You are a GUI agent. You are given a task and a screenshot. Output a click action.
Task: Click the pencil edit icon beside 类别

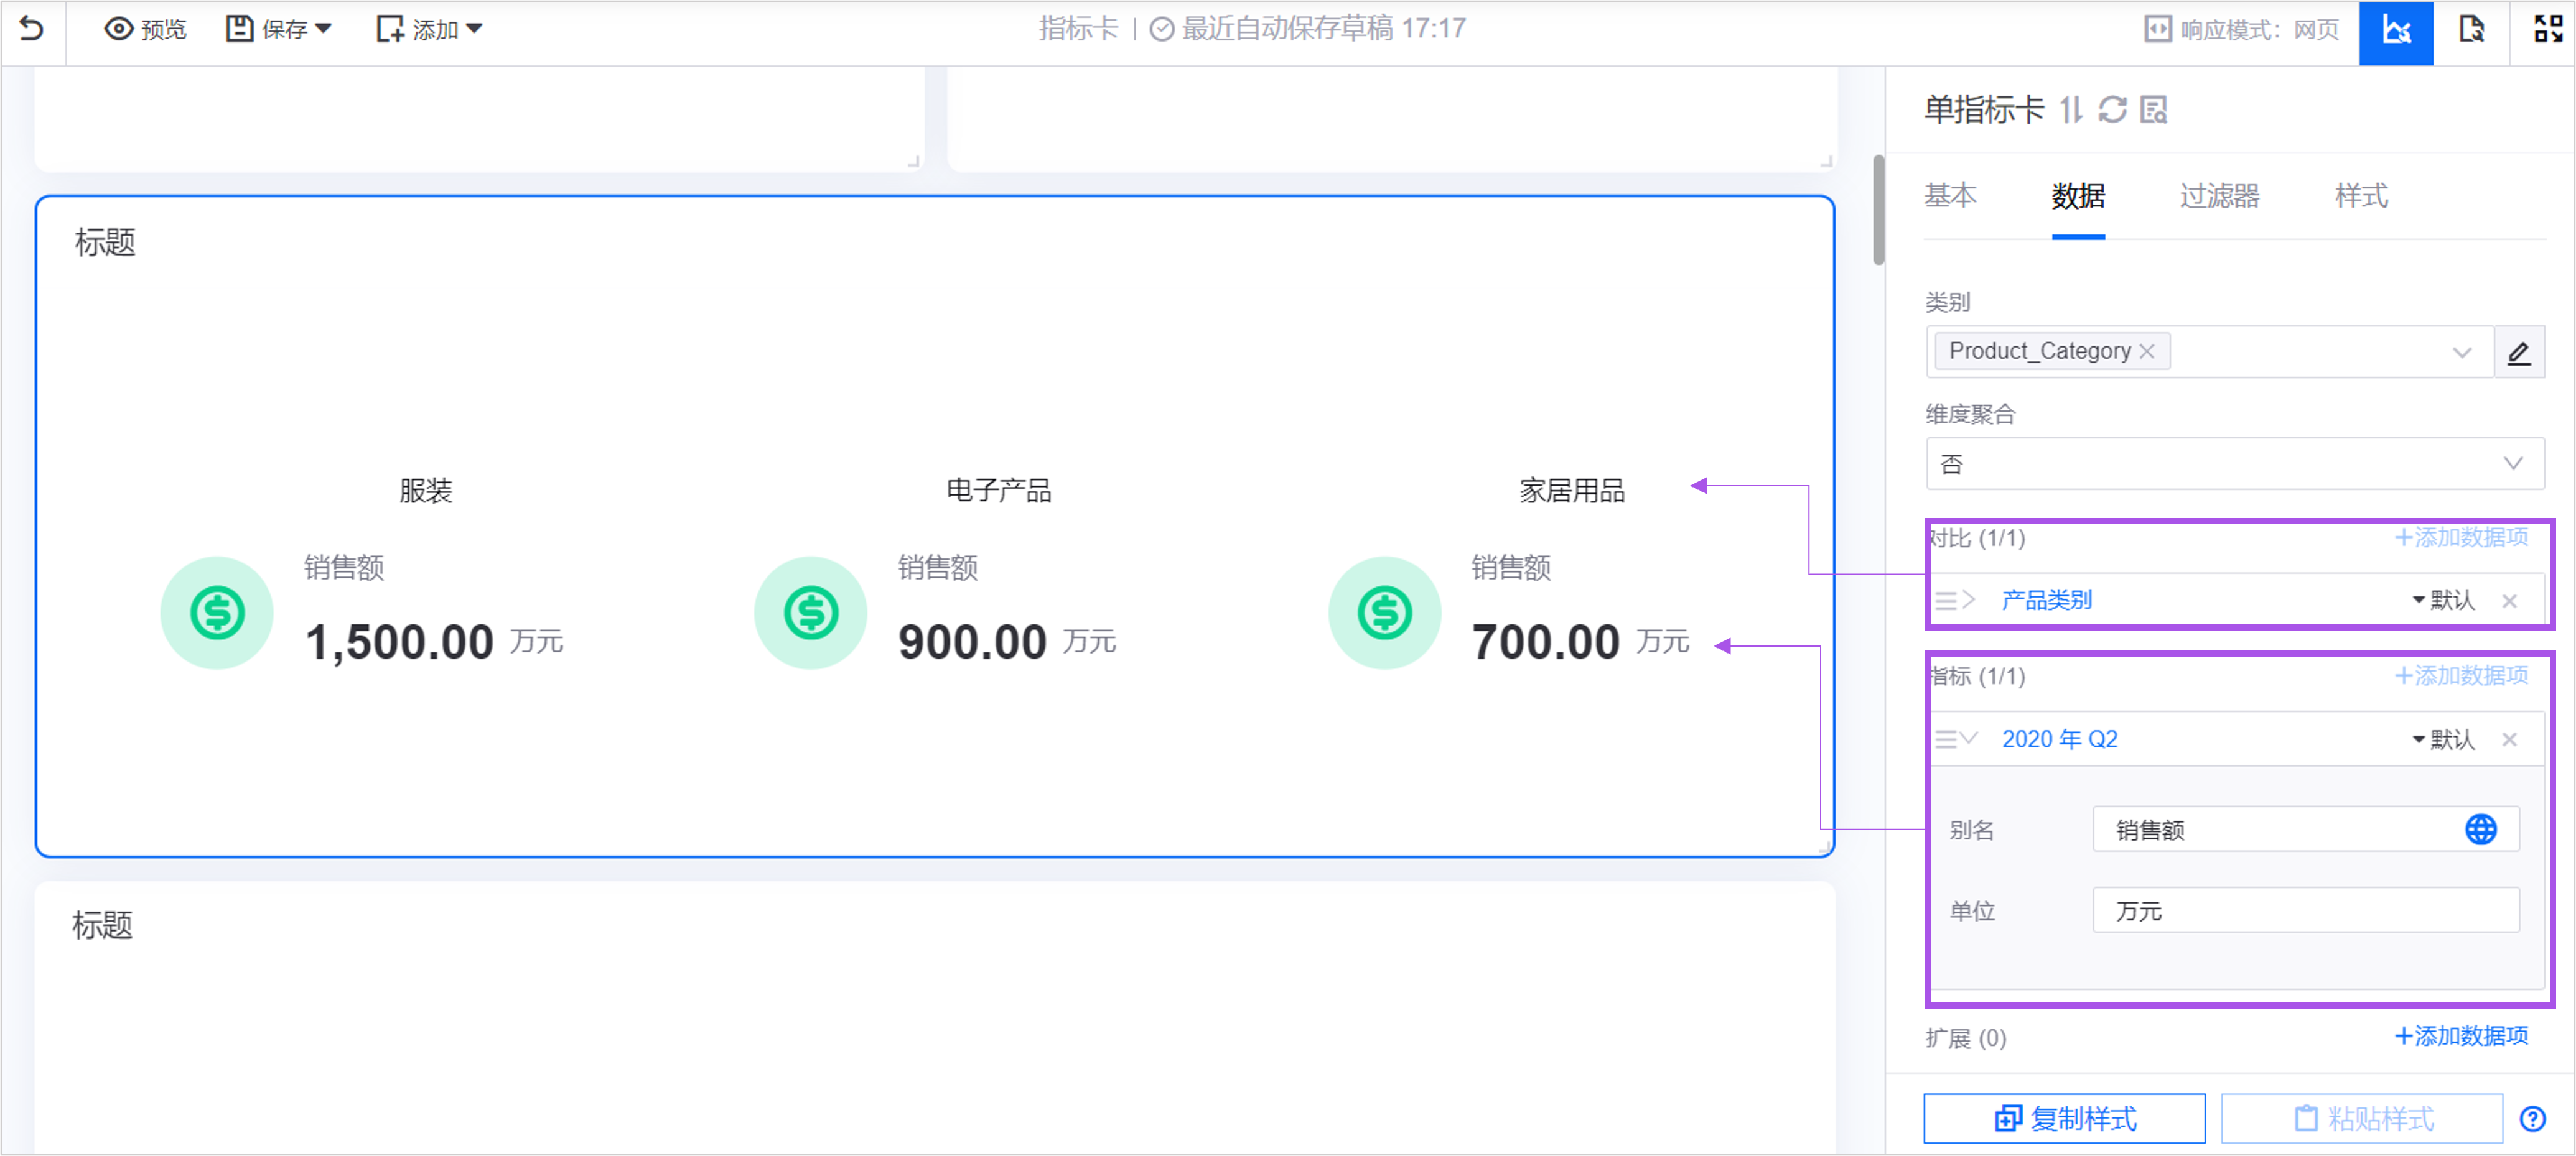[2518, 353]
